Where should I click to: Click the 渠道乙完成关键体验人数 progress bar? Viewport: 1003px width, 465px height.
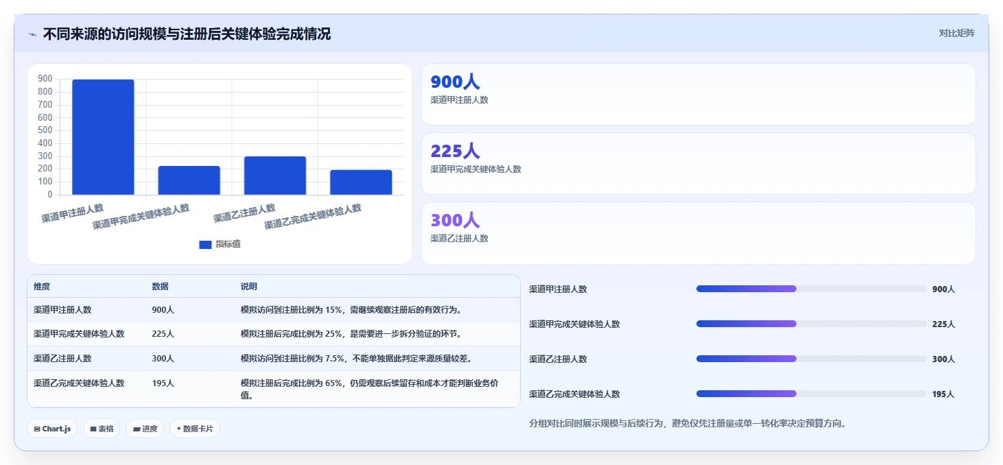coord(811,394)
